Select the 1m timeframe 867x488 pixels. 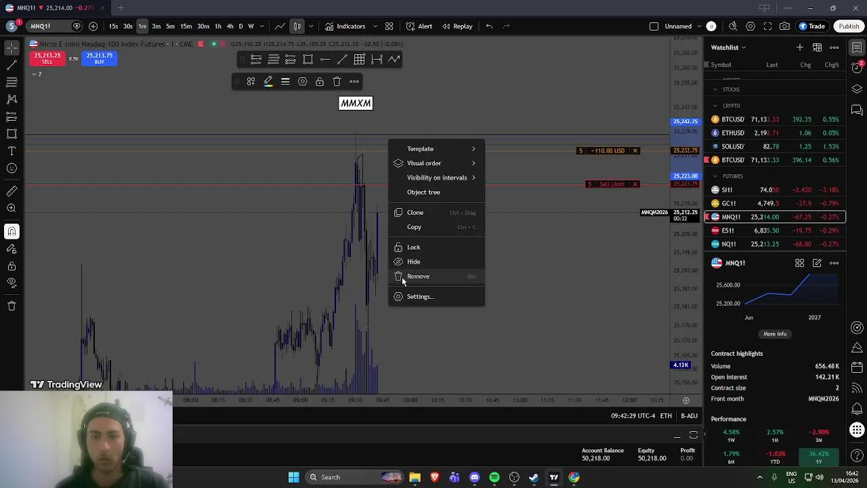(x=142, y=26)
